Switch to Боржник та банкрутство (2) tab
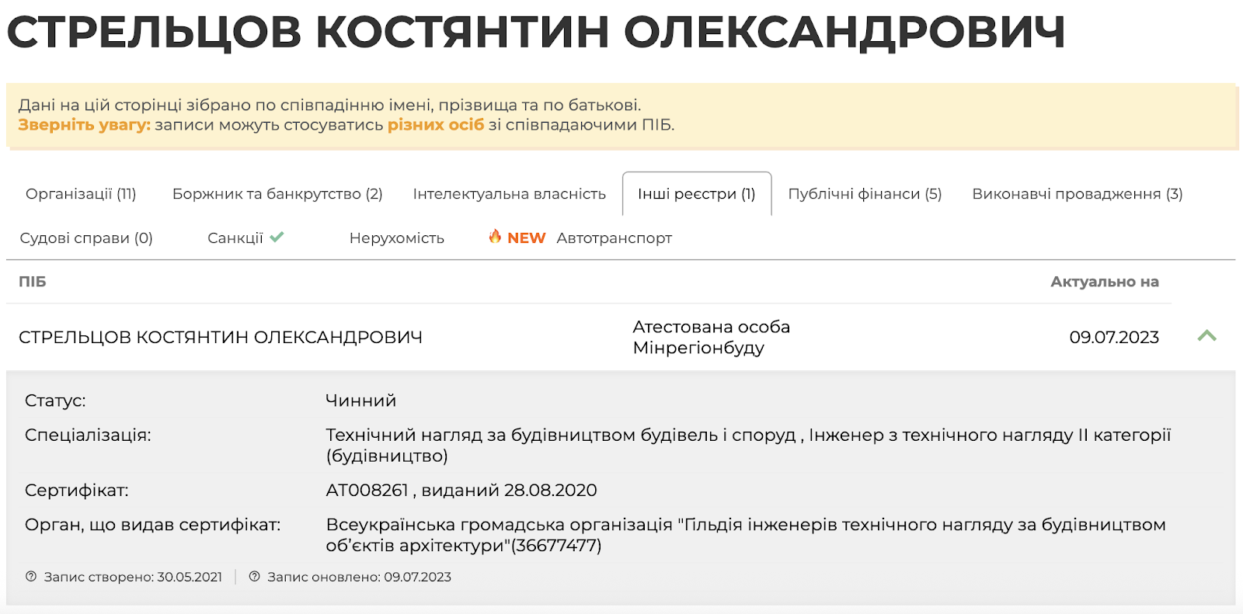The width and height of the screenshot is (1243, 614). tap(277, 194)
